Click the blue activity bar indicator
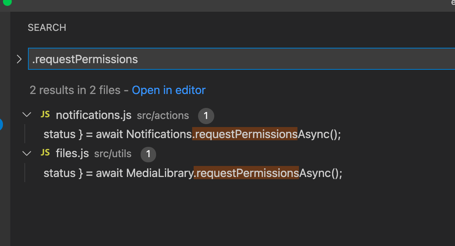 click(x=1, y=125)
